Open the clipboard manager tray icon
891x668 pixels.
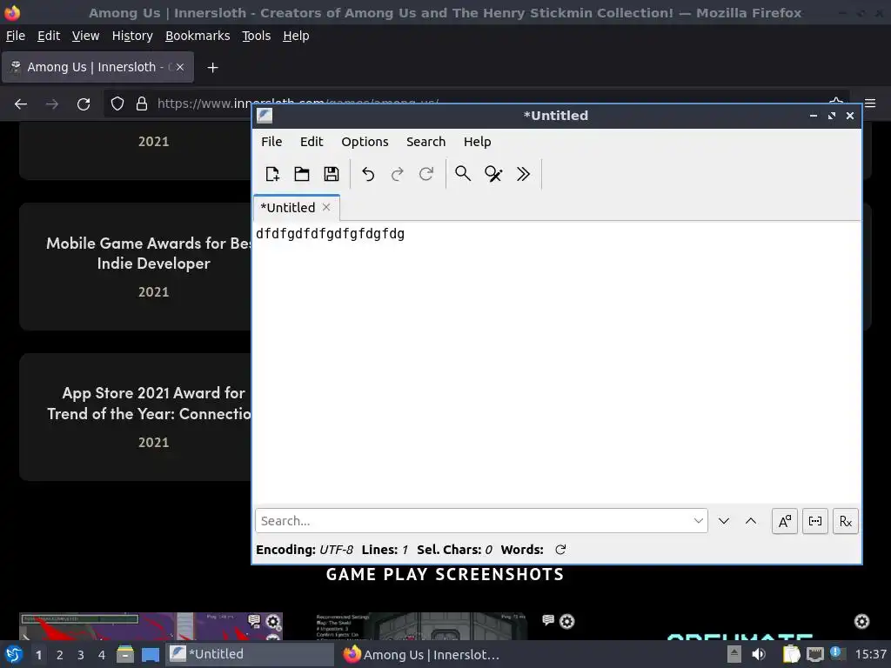pos(791,654)
